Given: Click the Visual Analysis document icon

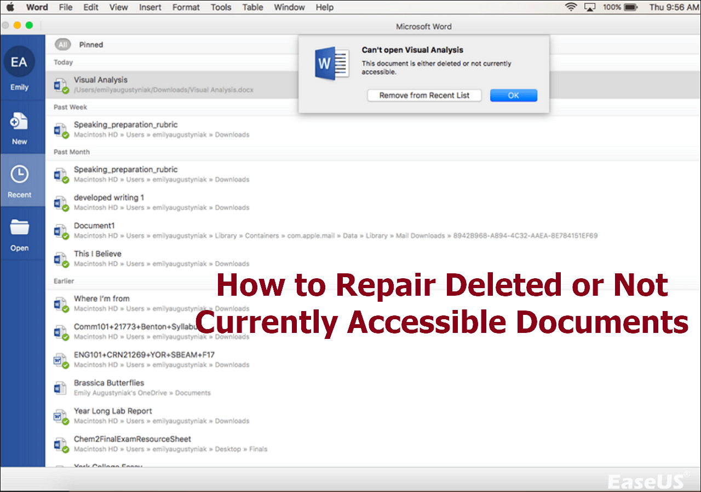Looking at the screenshot, I should pos(60,85).
